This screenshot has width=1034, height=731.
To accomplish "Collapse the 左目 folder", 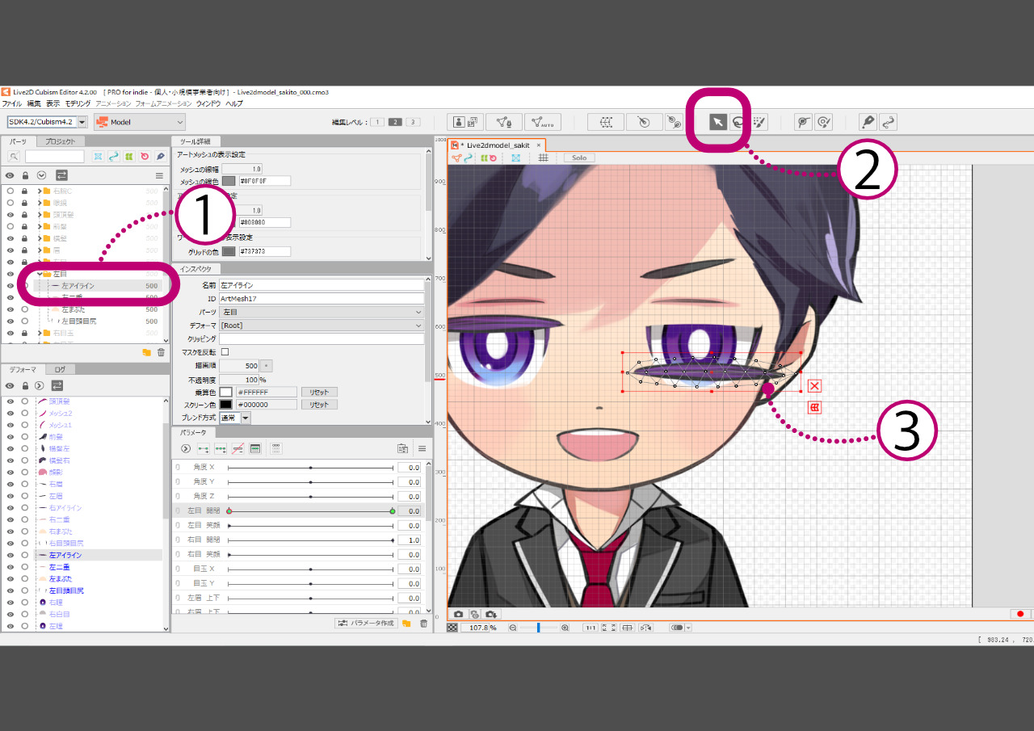I will click(x=39, y=274).
